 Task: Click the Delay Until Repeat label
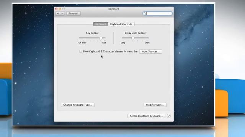(135, 33)
